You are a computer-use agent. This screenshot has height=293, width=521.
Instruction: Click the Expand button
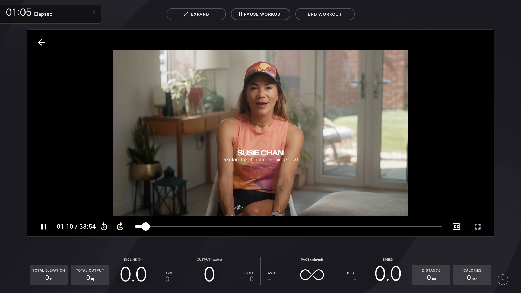[196, 14]
